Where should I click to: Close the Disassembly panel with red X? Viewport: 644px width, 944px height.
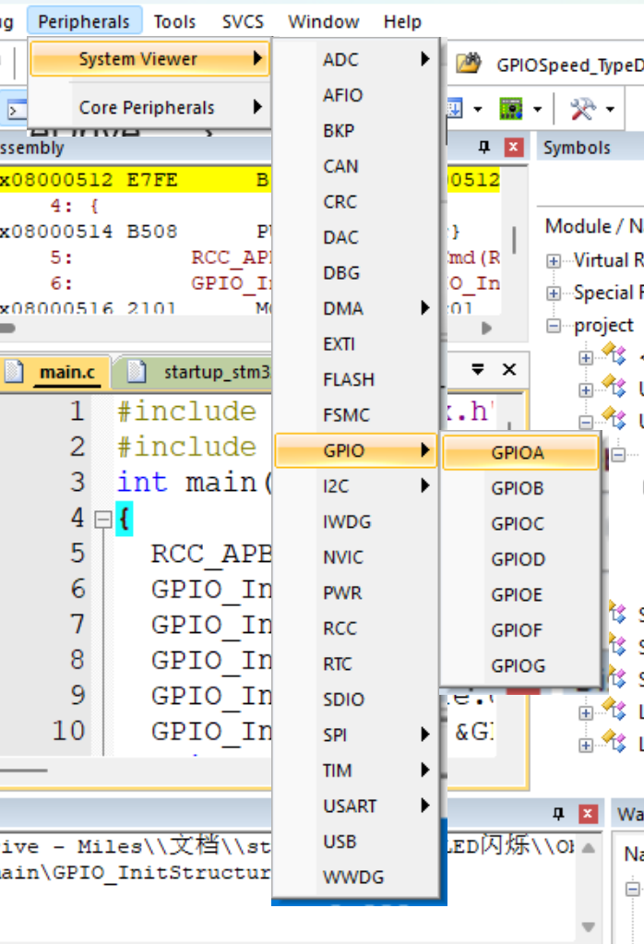[513, 148]
